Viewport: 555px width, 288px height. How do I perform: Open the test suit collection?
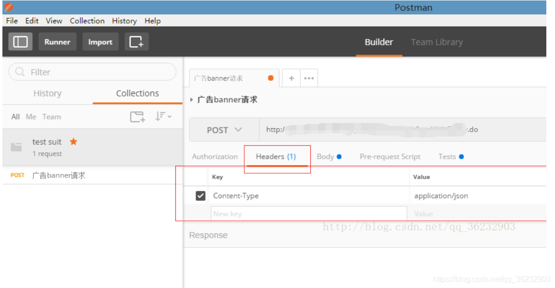92,147
